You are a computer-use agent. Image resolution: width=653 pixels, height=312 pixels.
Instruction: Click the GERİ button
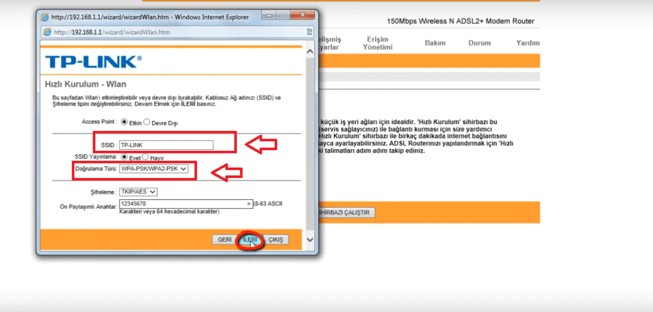pos(224,239)
